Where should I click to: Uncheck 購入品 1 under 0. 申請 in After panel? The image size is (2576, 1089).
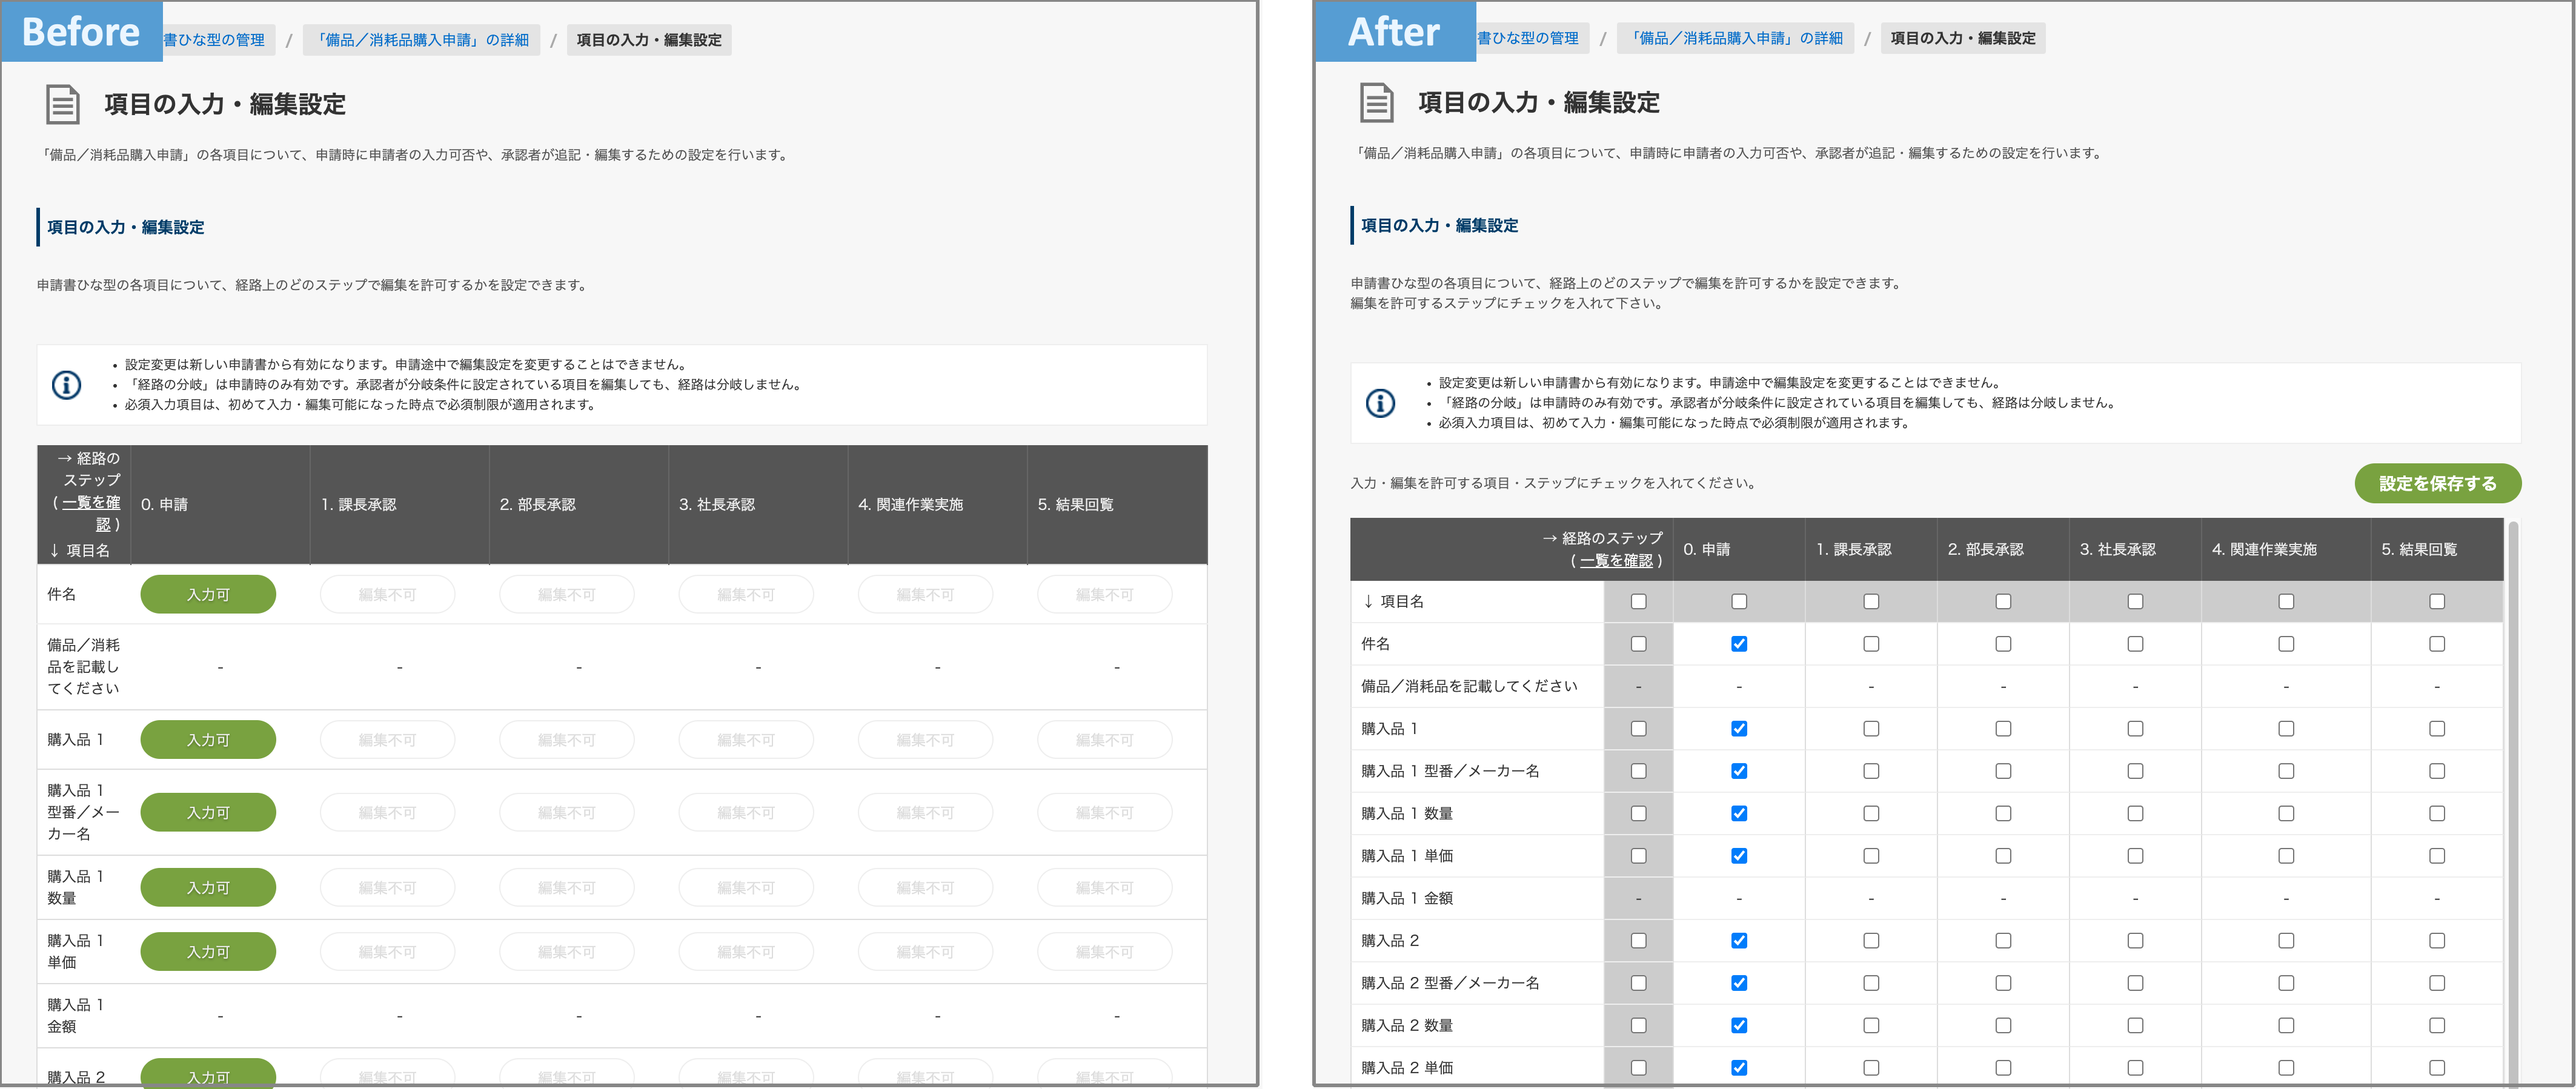tap(1739, 729)
